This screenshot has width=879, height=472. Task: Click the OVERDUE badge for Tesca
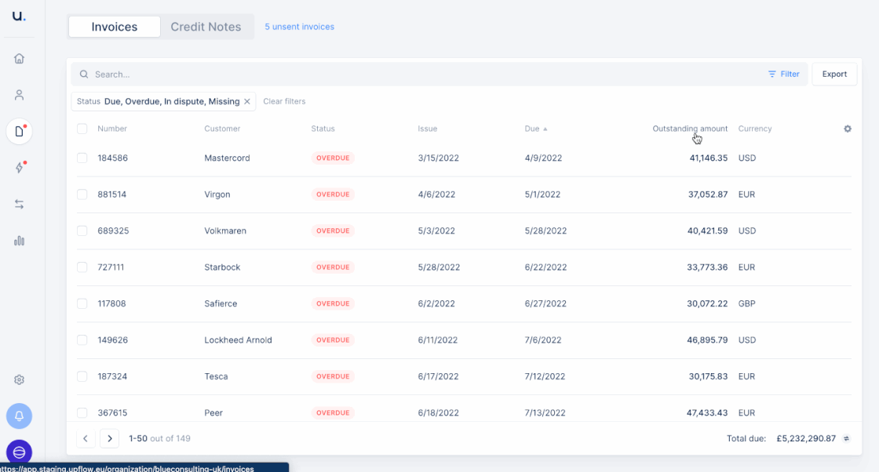click(x=333, y=376)
